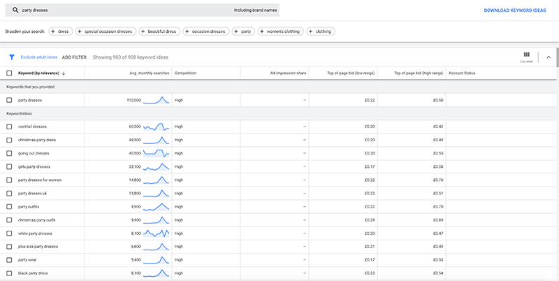Click the search magnifier icon
Screen dimensions: 559x281
[15, 10]
